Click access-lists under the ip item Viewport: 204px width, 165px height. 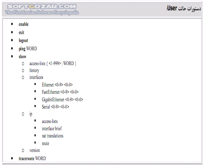[50, 121]
